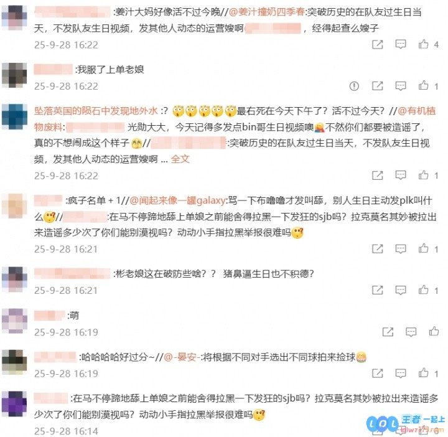Like the 16:22 comment with 4 likes

(x=424, y=44)
